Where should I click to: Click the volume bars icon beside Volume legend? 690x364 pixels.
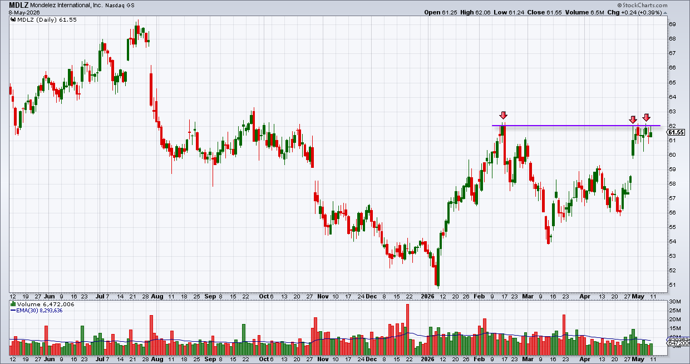(x=13, y=305)
